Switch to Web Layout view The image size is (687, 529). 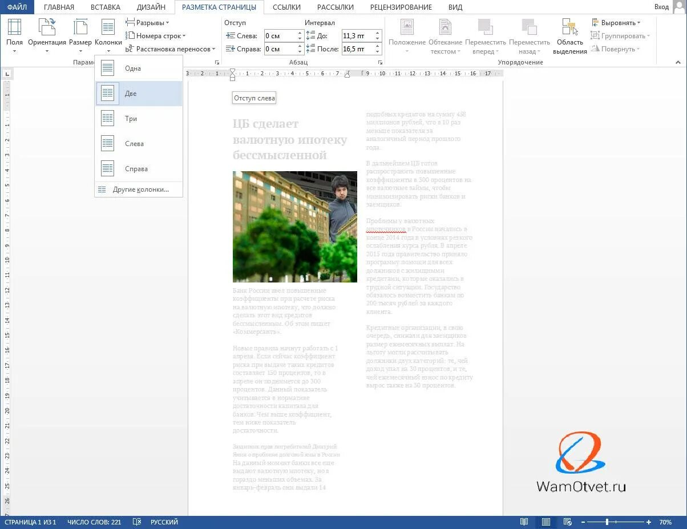567,522
